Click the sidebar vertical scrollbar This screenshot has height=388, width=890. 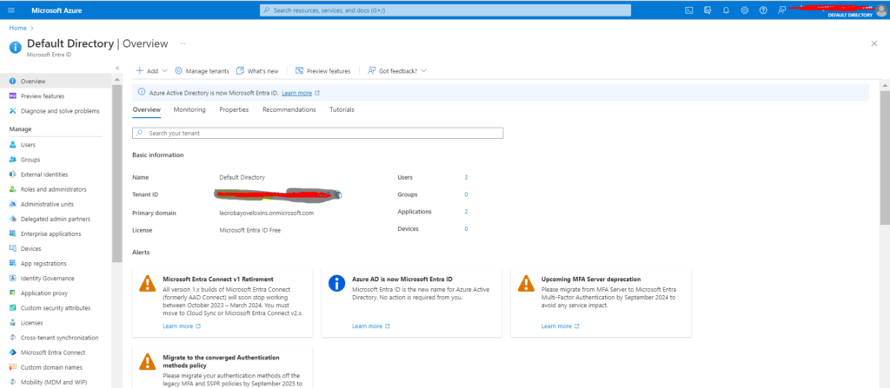pyautogui.click(x=117, y=173)
